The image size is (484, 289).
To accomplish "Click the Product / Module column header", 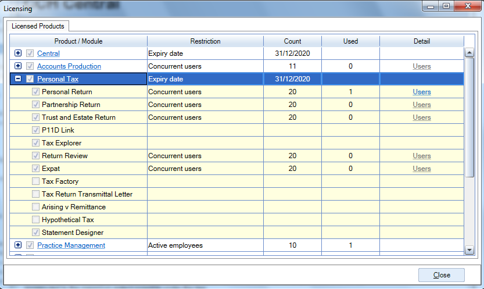I will pyautogui.click(x=78, y=41).
